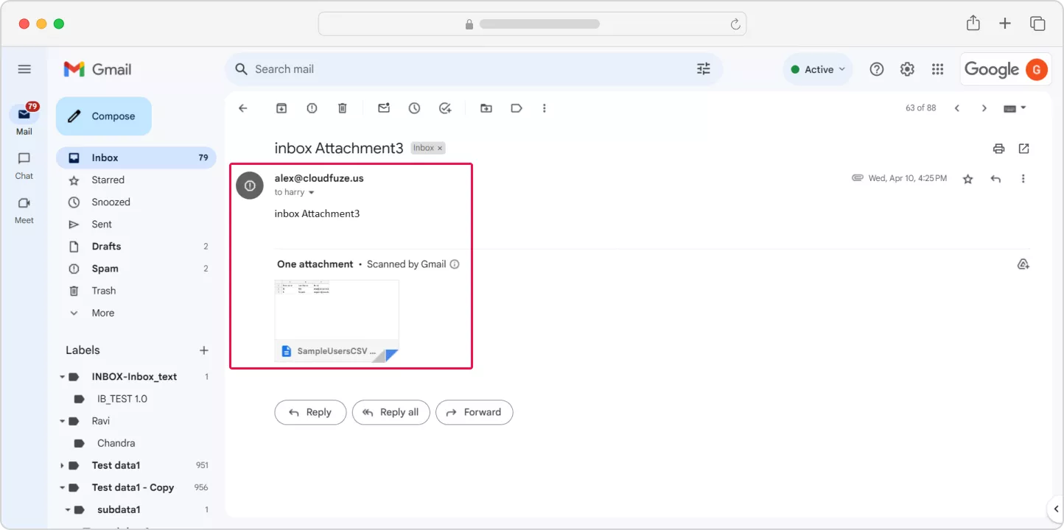Screen dimensions: 1064x530
Task: Go to the newer email arrow
Action: 957,108
